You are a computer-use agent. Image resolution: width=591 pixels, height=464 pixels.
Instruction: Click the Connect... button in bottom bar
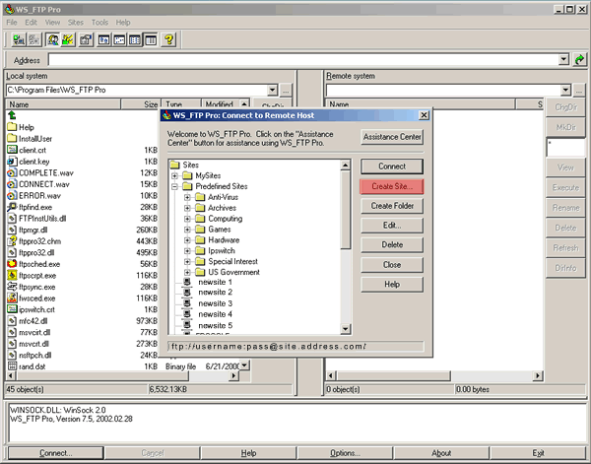[x=55, y=453]
